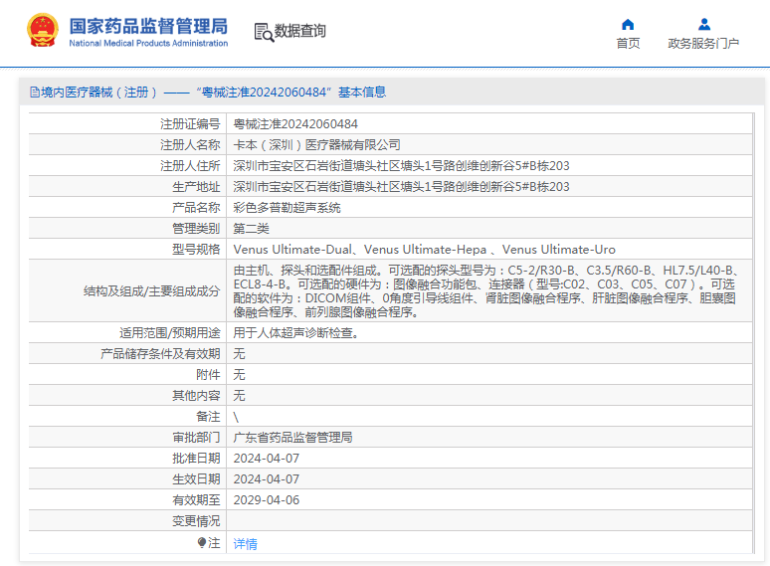
Task: Select registration number value 粤械注准20242060484 in table
Action: (295, 124)
